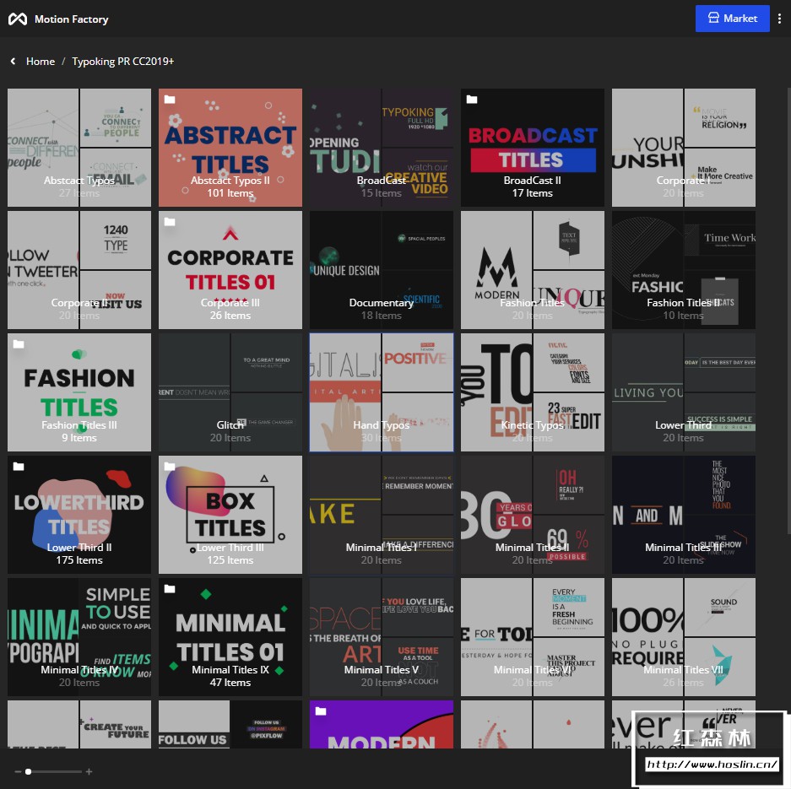Click the Motion Factory logo icon
Screen dimensions: 791x789
(18, 19)
